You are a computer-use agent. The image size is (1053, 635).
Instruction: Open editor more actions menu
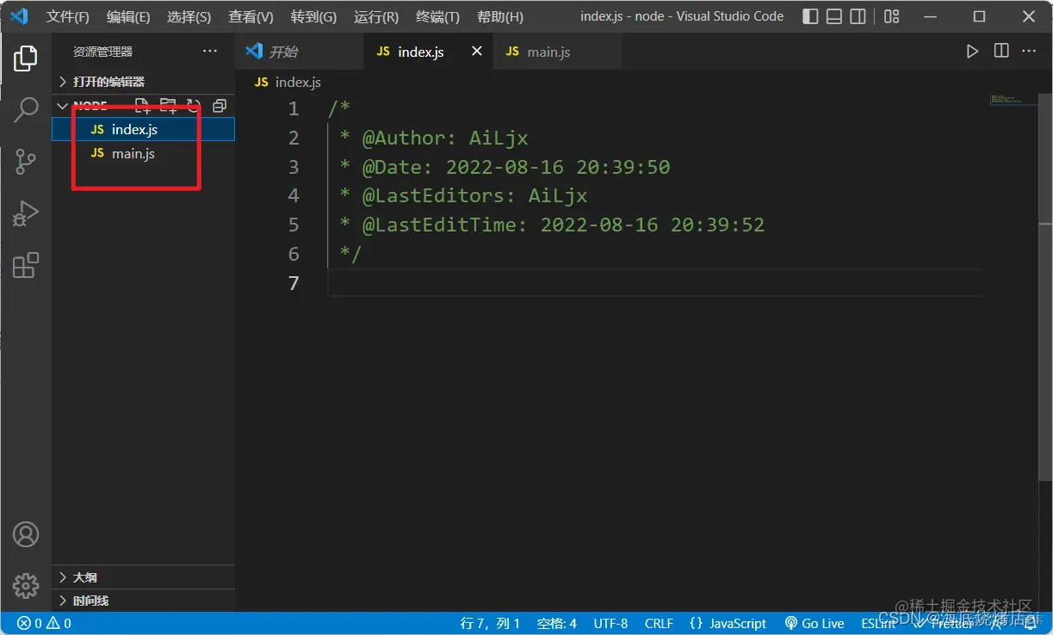tap(1029, 52)
